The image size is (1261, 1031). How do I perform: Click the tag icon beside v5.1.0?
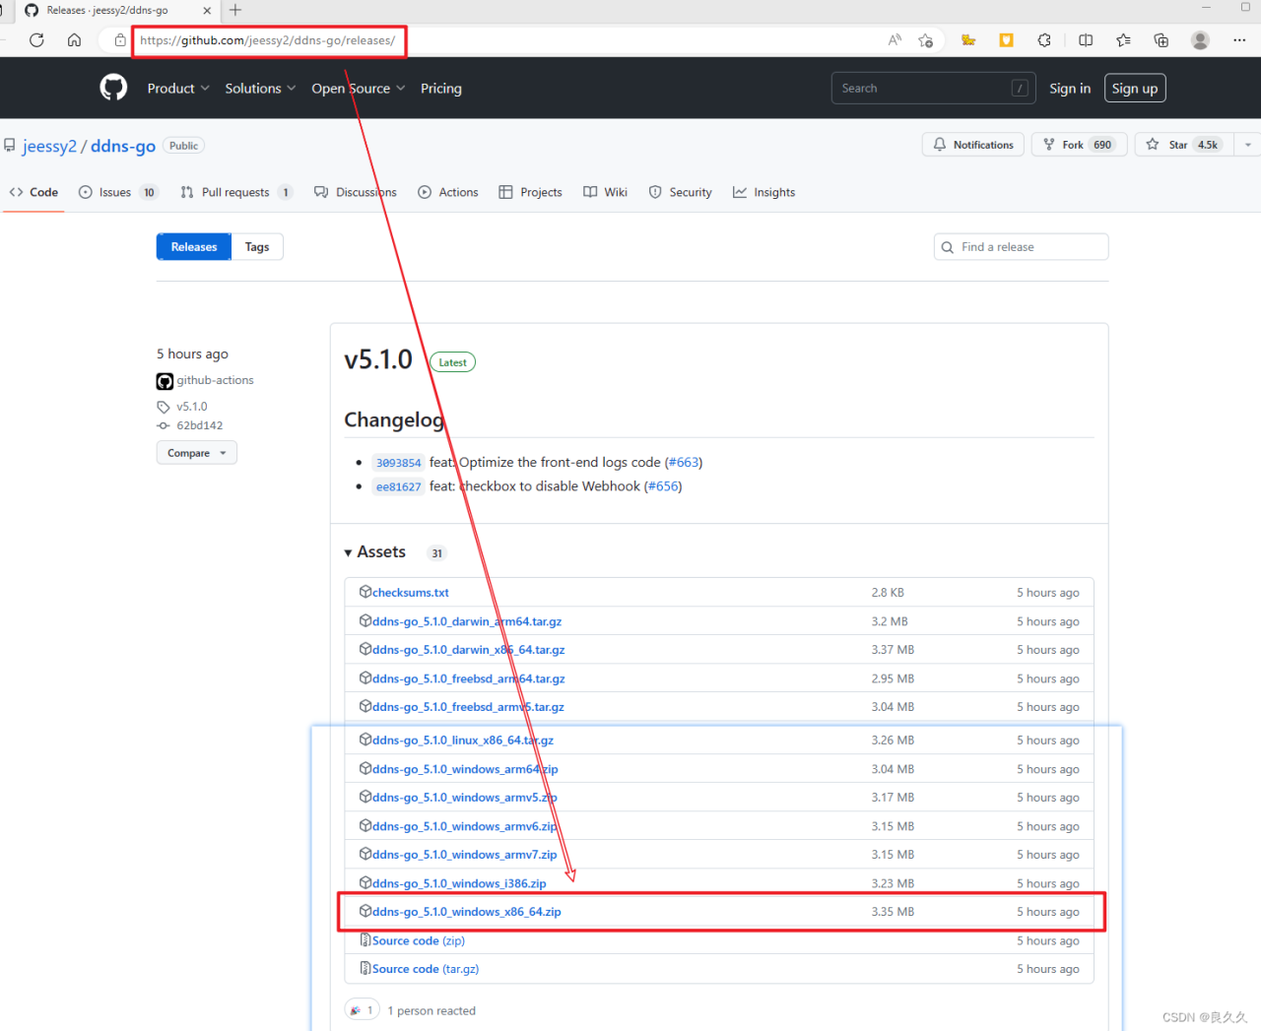163,406
